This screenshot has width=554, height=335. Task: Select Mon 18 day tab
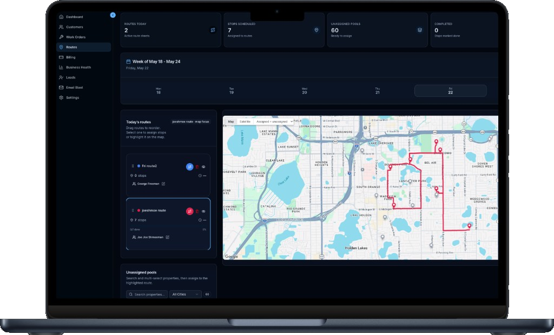[x=159, y=91]
